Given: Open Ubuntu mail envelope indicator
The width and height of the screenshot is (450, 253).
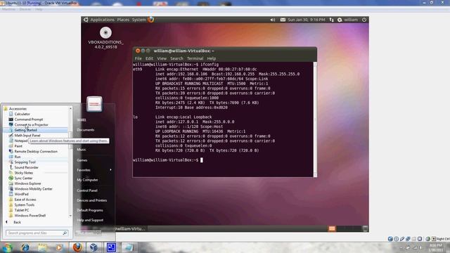Looking at the screenshot, I should point(283,20).
